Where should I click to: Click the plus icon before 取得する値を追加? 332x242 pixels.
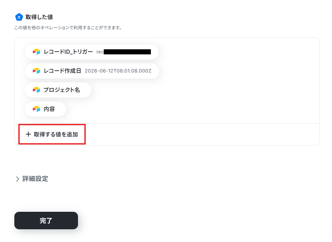[x=28, y=134]
